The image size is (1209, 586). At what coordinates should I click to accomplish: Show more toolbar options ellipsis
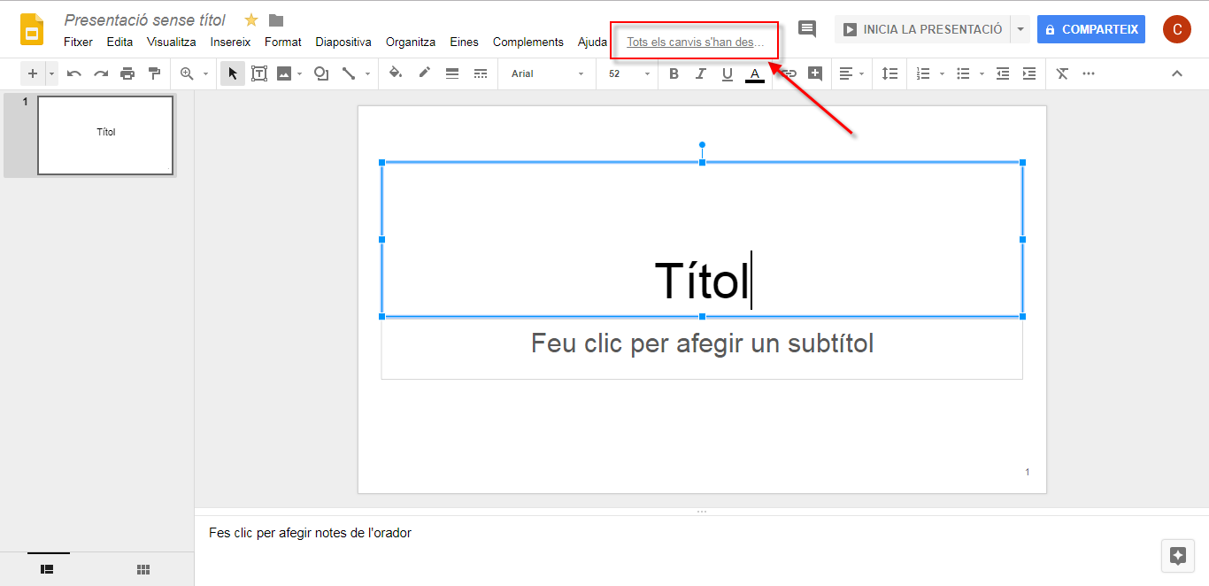1089,73
